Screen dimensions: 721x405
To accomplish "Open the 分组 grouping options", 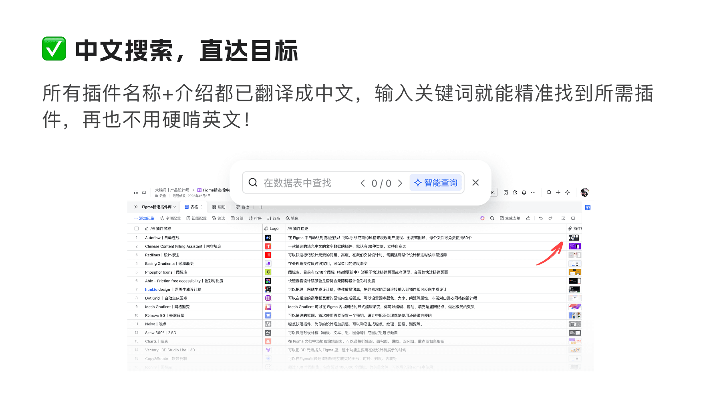I will coord(237,218).
